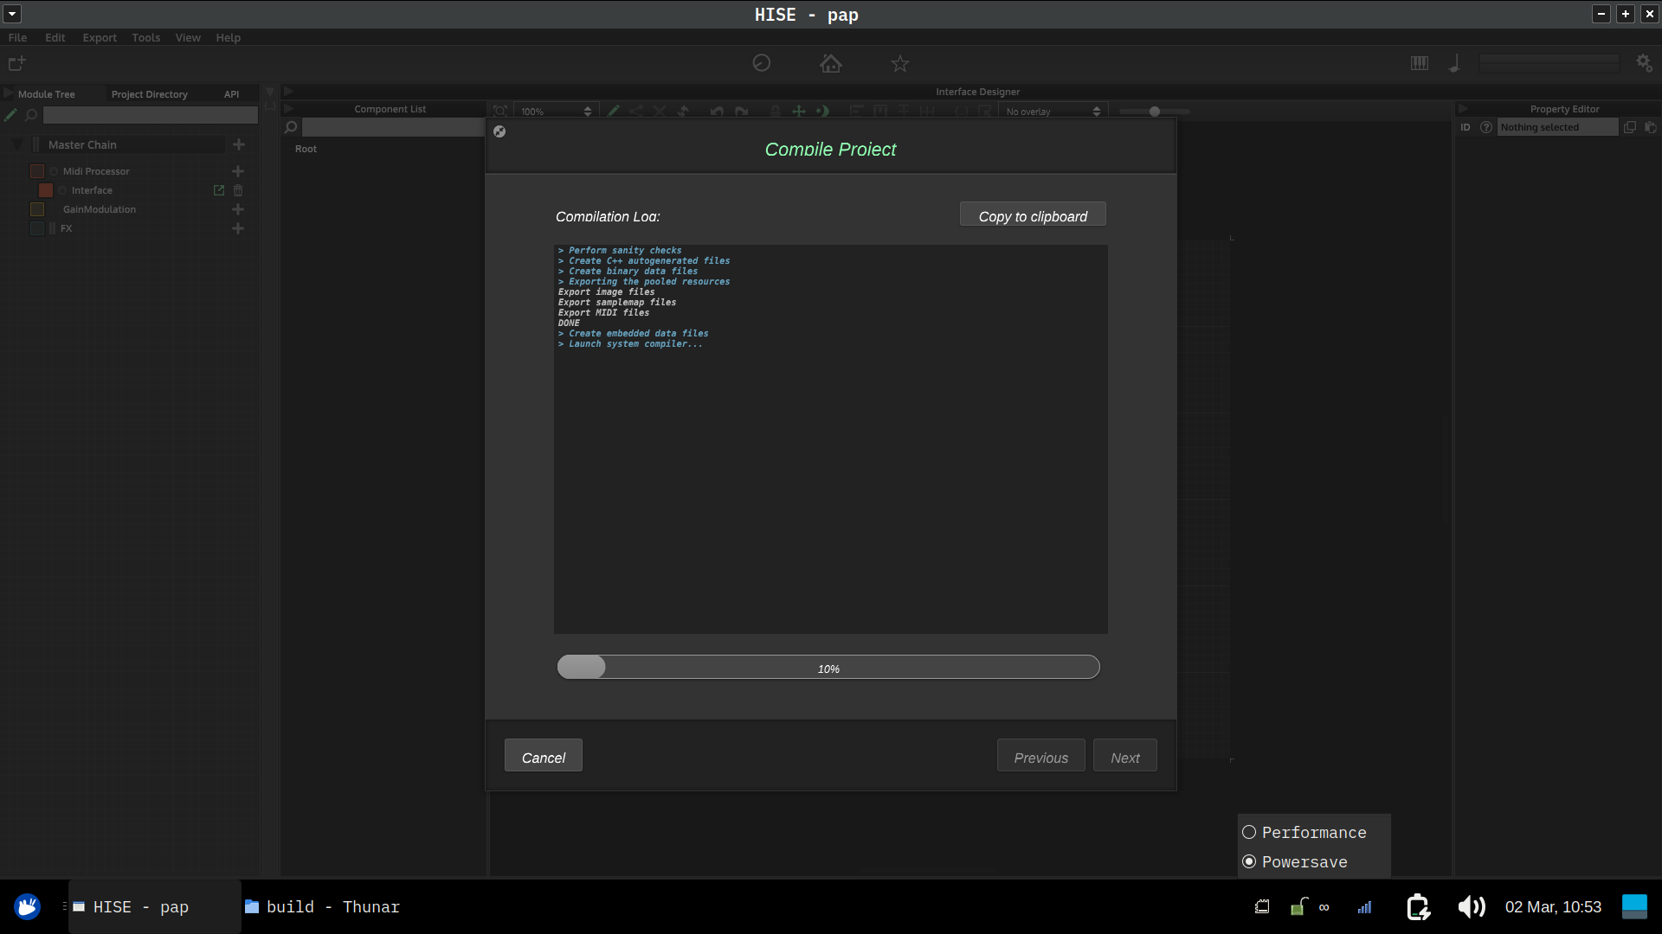Click the Next button
This screenshot has height=934, width=1662.
(x=1124, y=756)
